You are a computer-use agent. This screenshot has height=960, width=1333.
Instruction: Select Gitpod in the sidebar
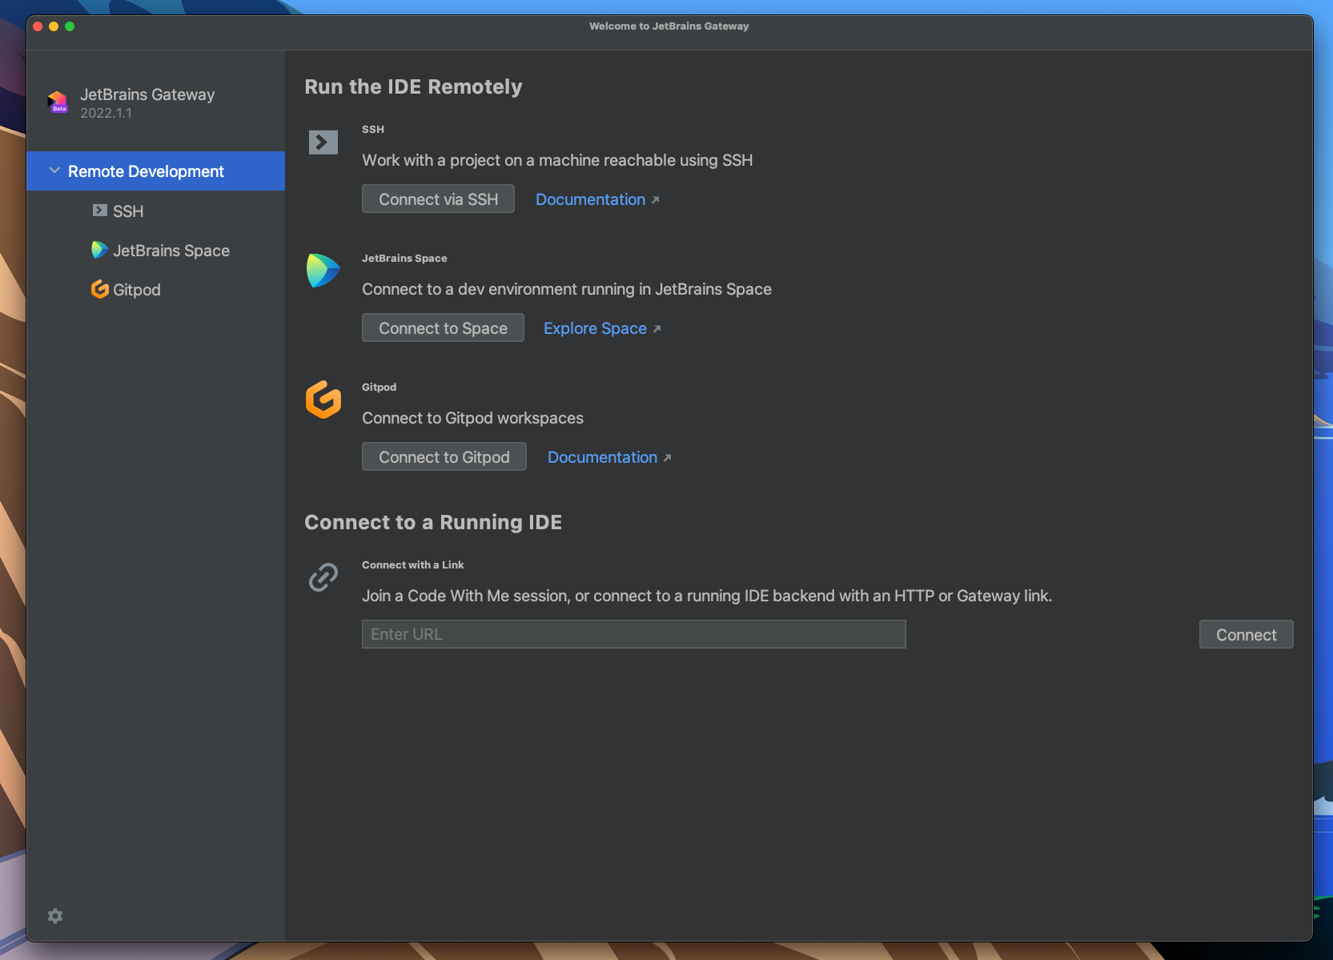click(x=137, y=289)
